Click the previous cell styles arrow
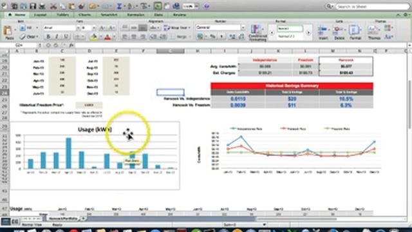Viewport: 412px width, 232px height. tap(272, 33)
